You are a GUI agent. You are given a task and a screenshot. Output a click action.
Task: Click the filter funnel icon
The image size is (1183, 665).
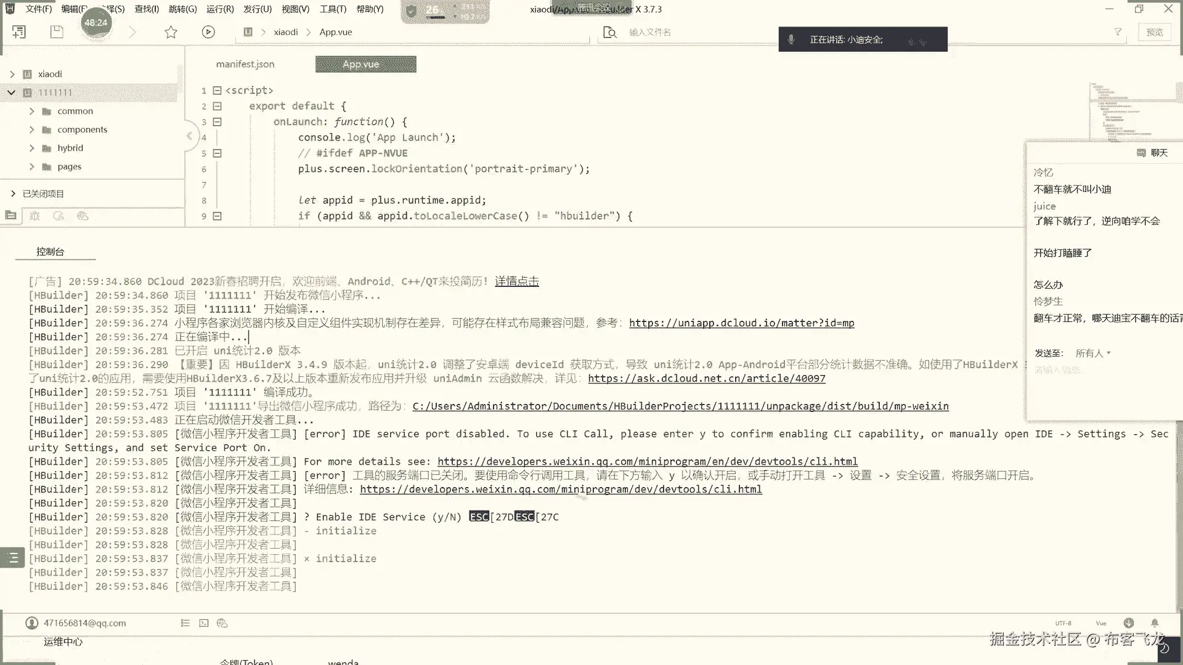tap(1118, 32)
